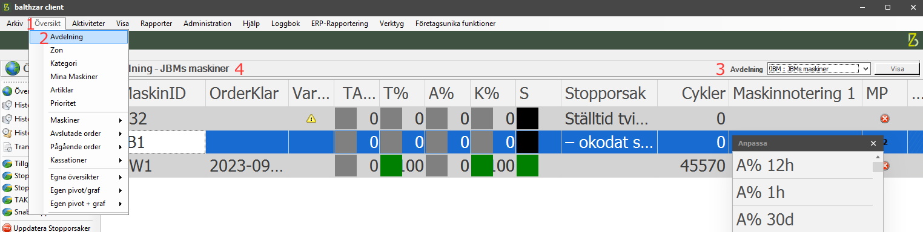
Task: Click the Anpassa list scroll up arrow
Action: pos(877,158)
